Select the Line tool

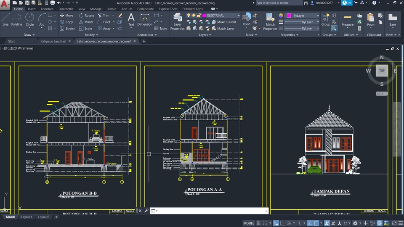pos(5,20)
